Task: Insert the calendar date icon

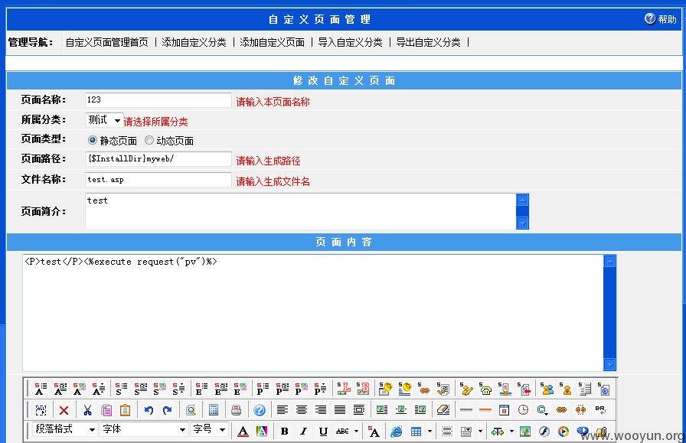Action: coord(504,410)
